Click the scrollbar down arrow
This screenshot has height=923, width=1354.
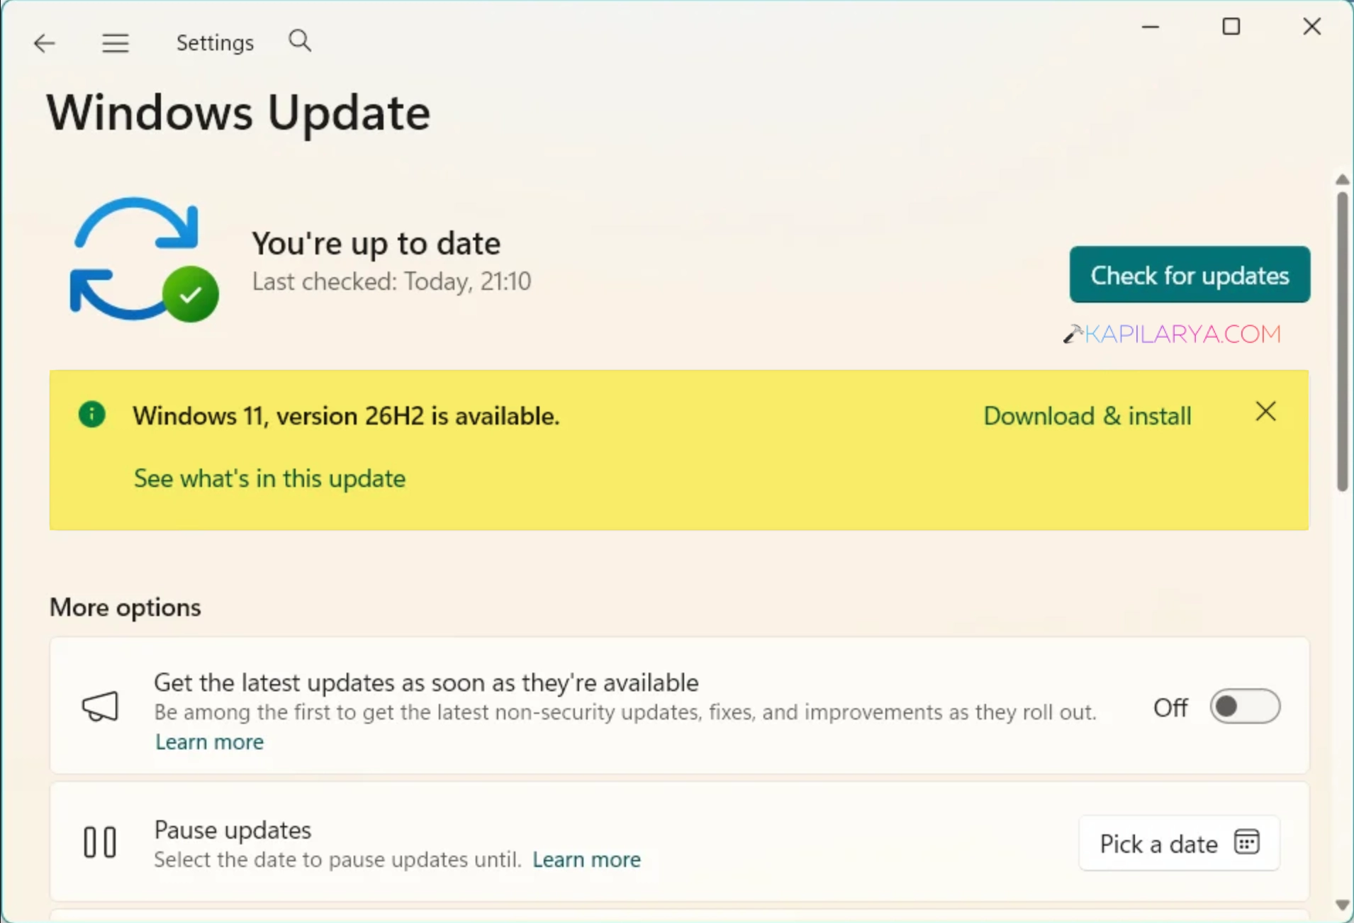(x=1342, y=905)
